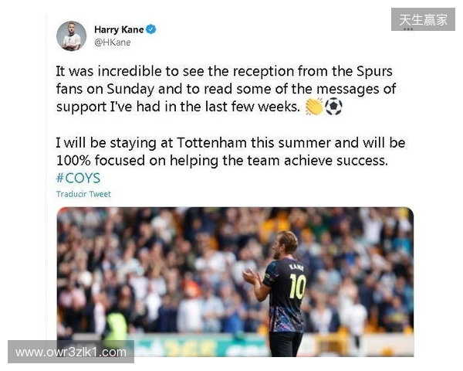
Task: Click the 100% text in the tweet
Action: 73,161
